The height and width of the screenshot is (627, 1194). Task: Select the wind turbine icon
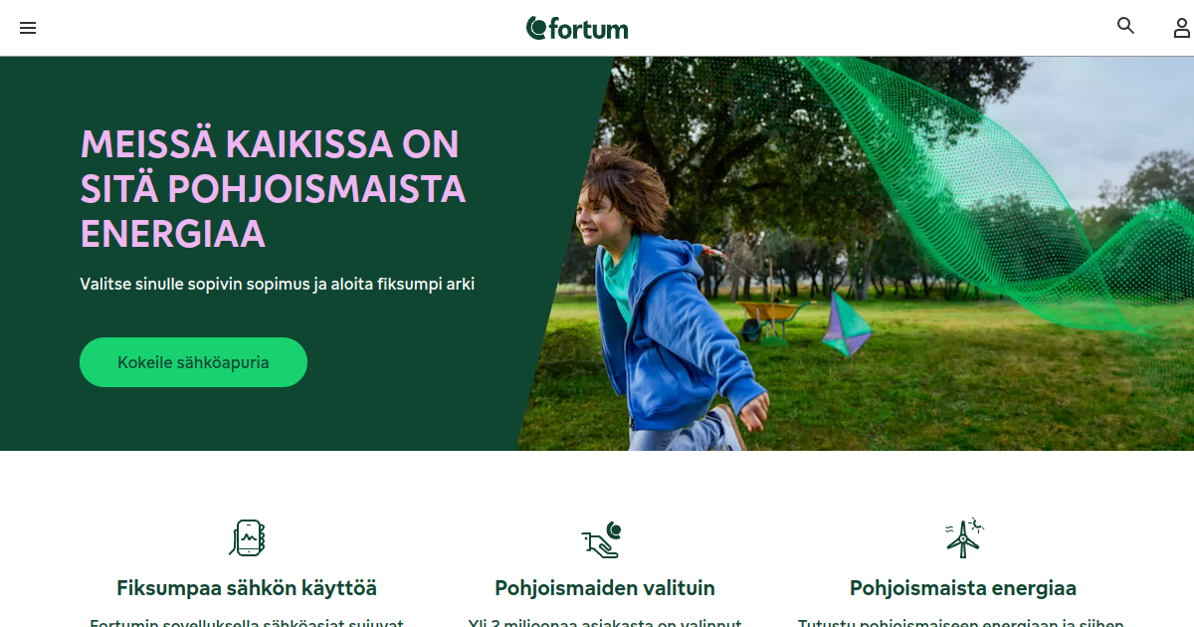(x=963, y=538)
